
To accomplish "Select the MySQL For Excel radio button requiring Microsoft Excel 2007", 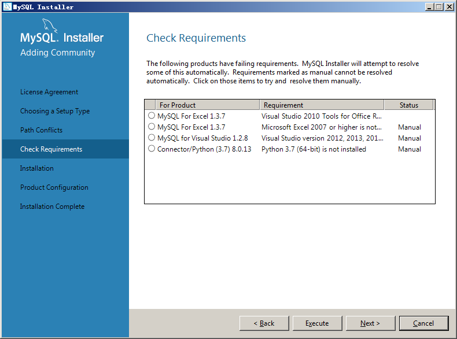I will coord(151,127).
